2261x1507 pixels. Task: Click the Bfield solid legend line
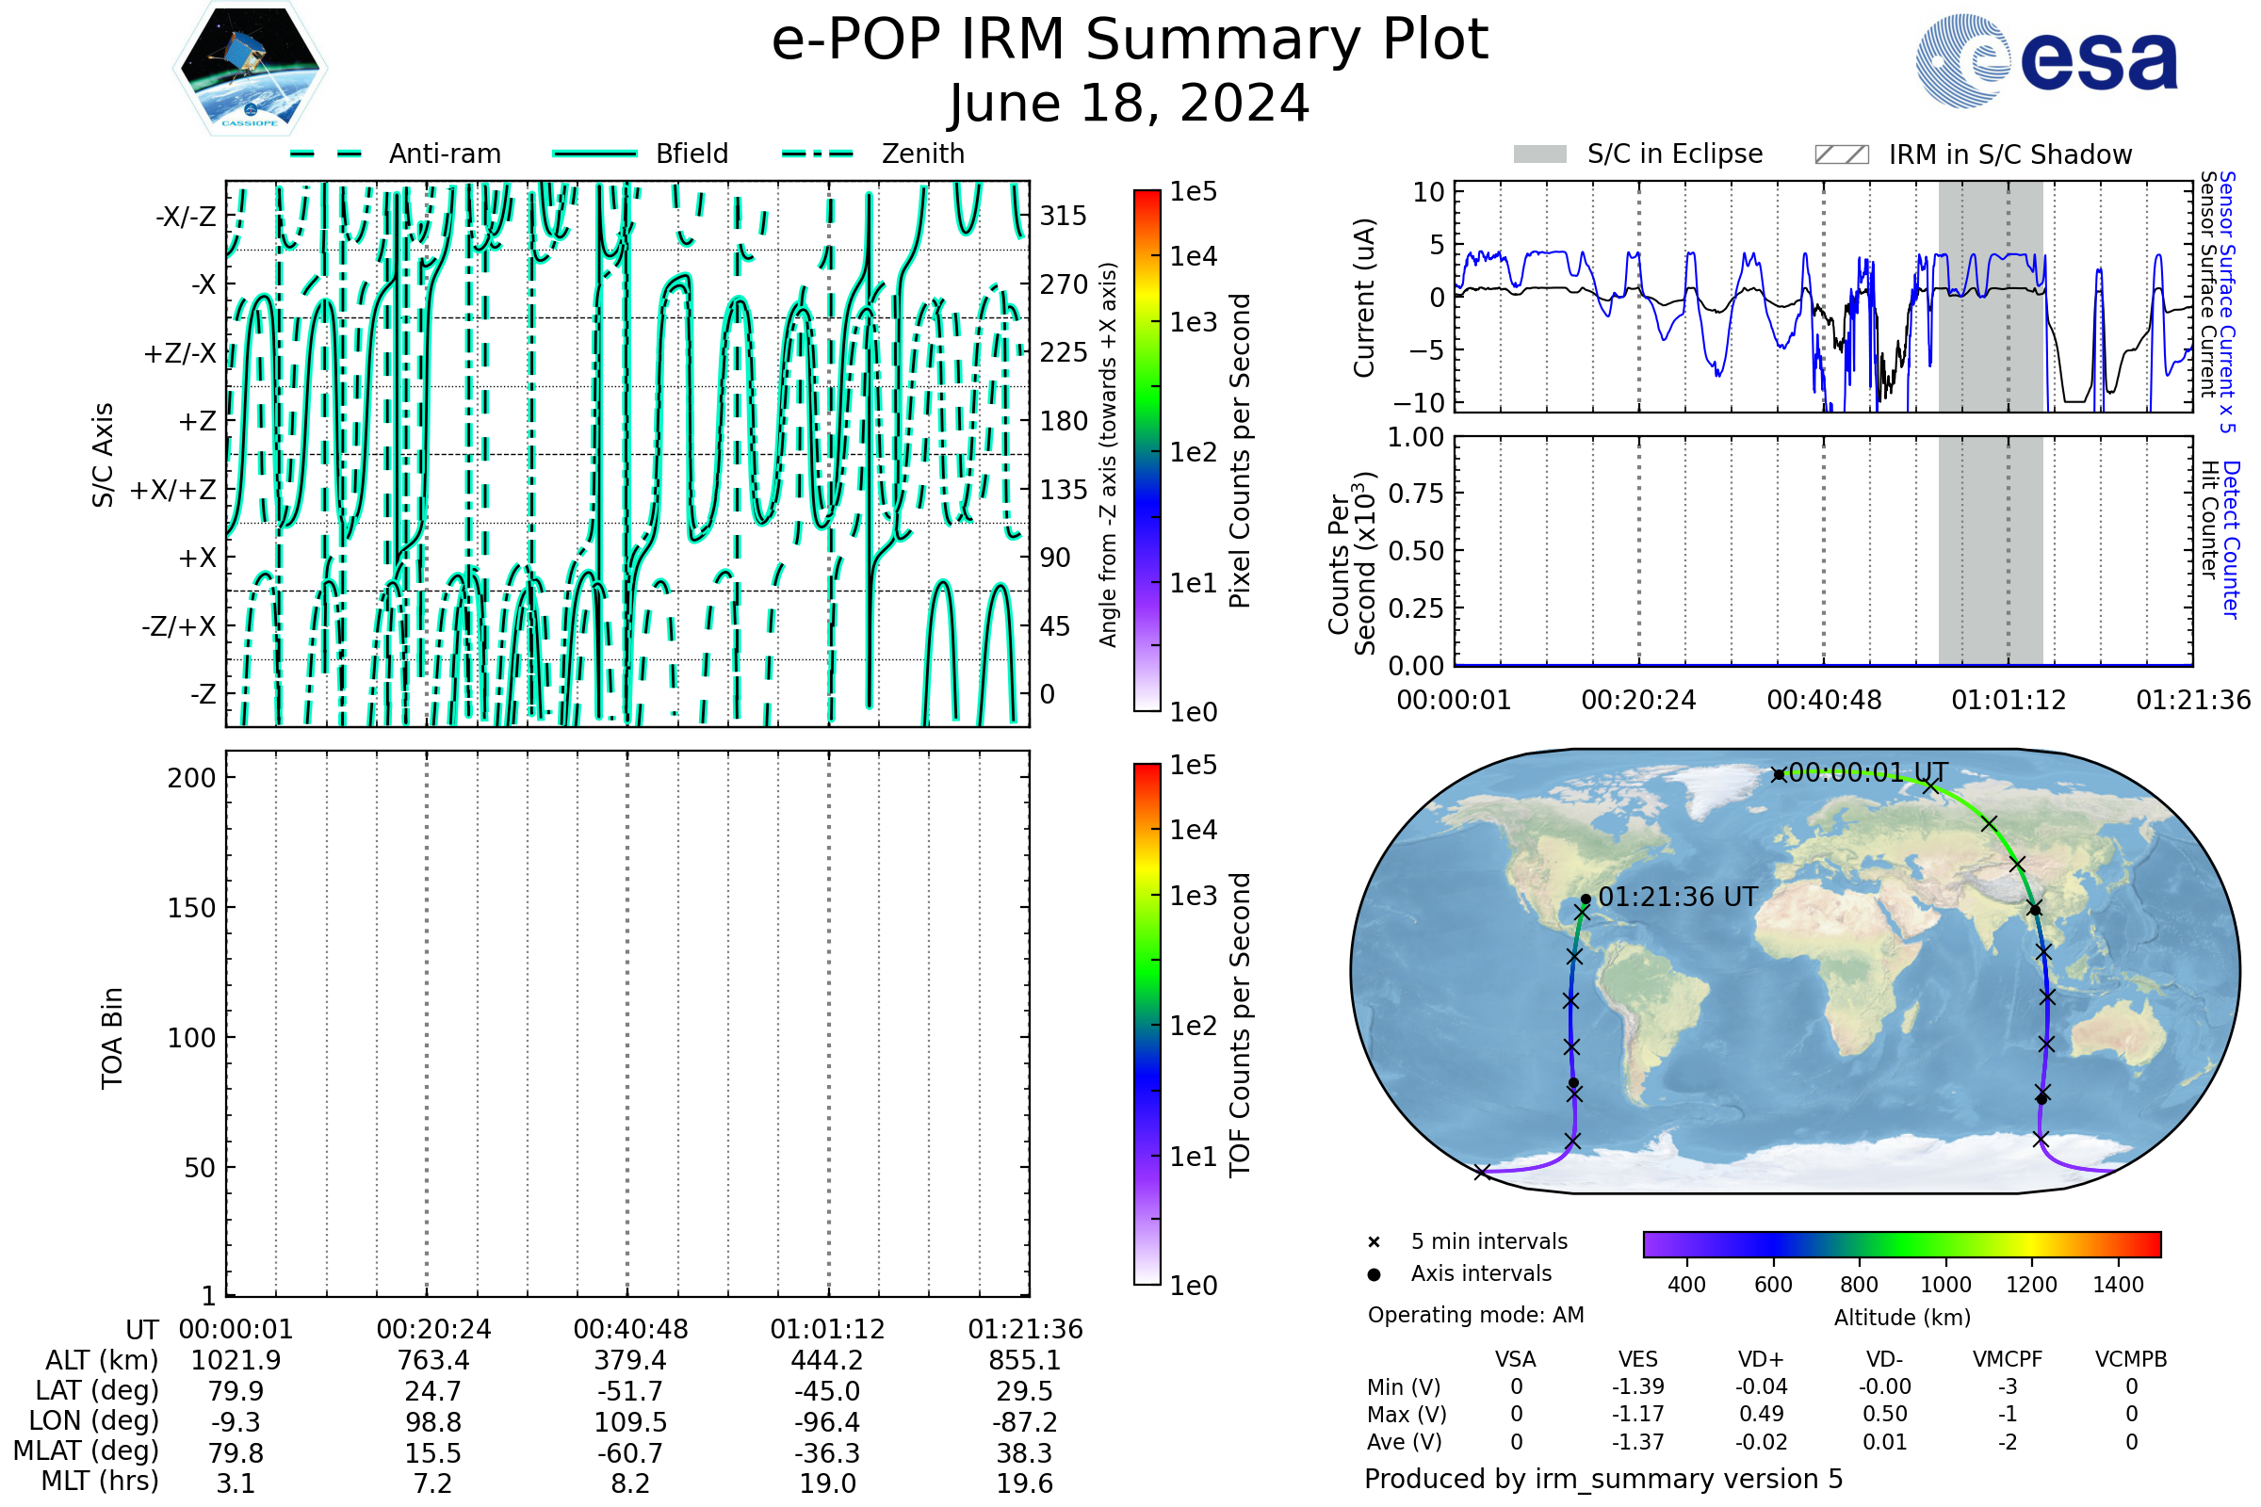coord(594,154)
